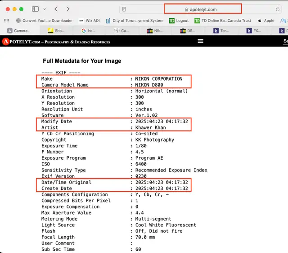Click the User Comment label

click(58, 243)
